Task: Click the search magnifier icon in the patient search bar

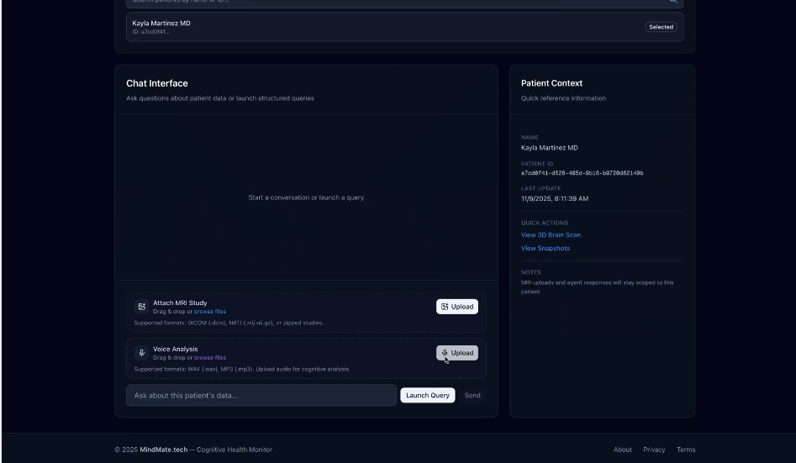Action: point(673,2)
